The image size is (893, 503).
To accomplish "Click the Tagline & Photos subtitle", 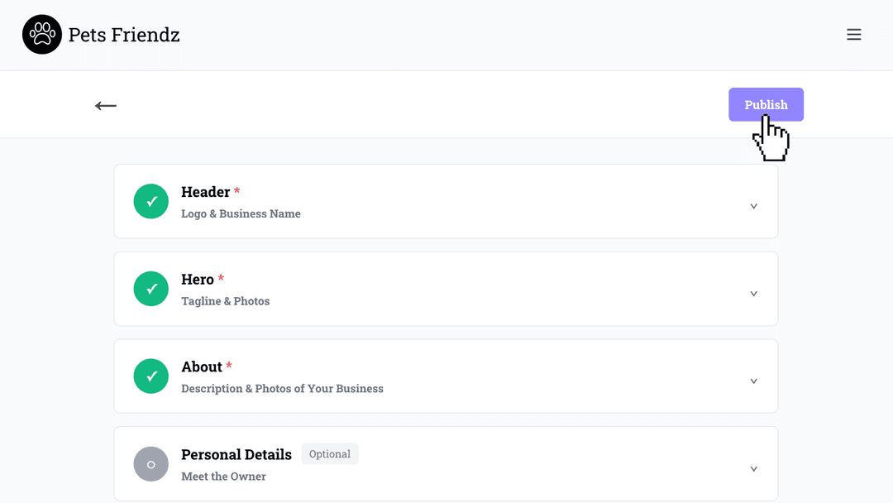I will [226, 301].
